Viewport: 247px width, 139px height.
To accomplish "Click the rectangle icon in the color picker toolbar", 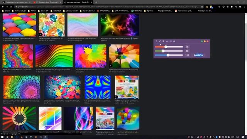I will pyautogui.click(x=171, y=41).
